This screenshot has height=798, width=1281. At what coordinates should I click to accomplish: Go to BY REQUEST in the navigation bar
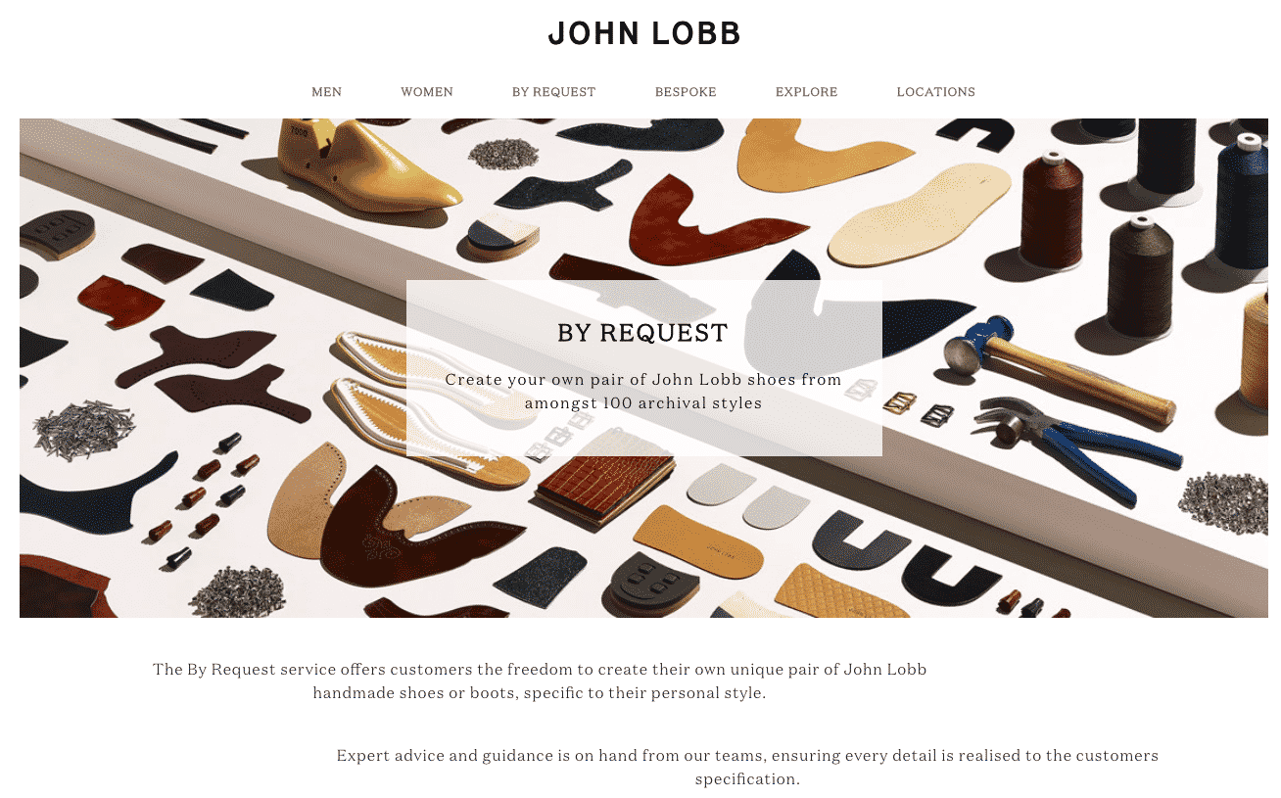(553, 92)
